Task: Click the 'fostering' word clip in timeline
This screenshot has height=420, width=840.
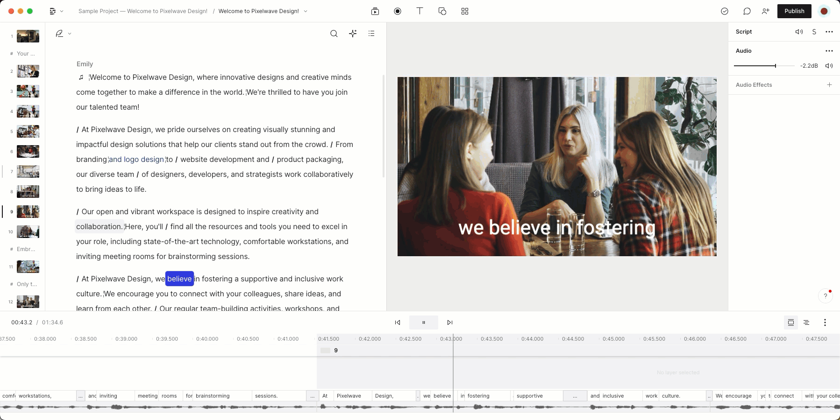Action: pyautogui.click(x=488, y=396)
